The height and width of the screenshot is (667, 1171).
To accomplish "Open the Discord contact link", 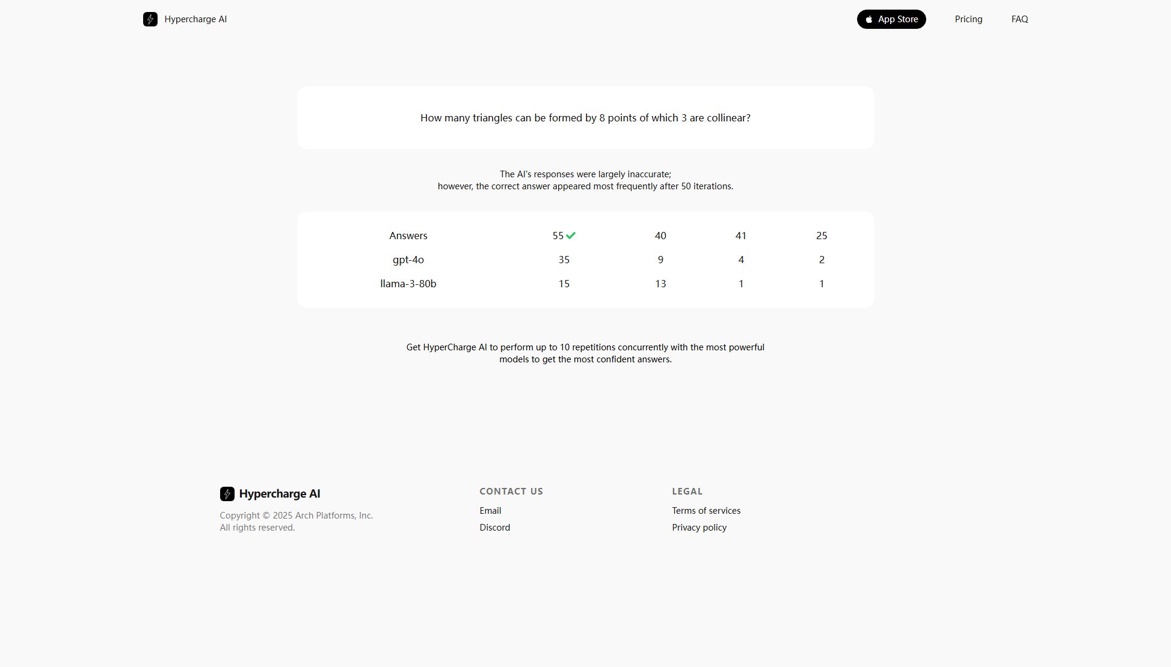I will tap(494, 528).
